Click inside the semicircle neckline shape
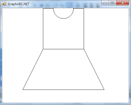The height and width of the screenshot is (105, 131). [63, 13]
